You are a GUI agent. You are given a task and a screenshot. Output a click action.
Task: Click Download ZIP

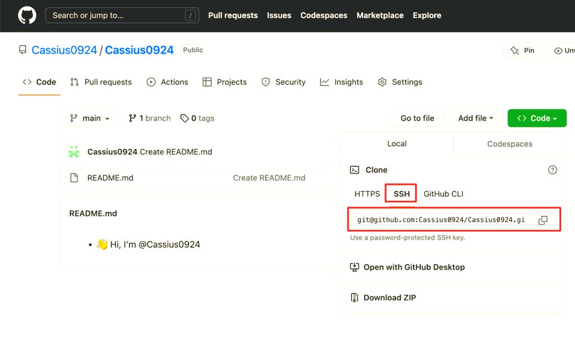coord(383,298)
